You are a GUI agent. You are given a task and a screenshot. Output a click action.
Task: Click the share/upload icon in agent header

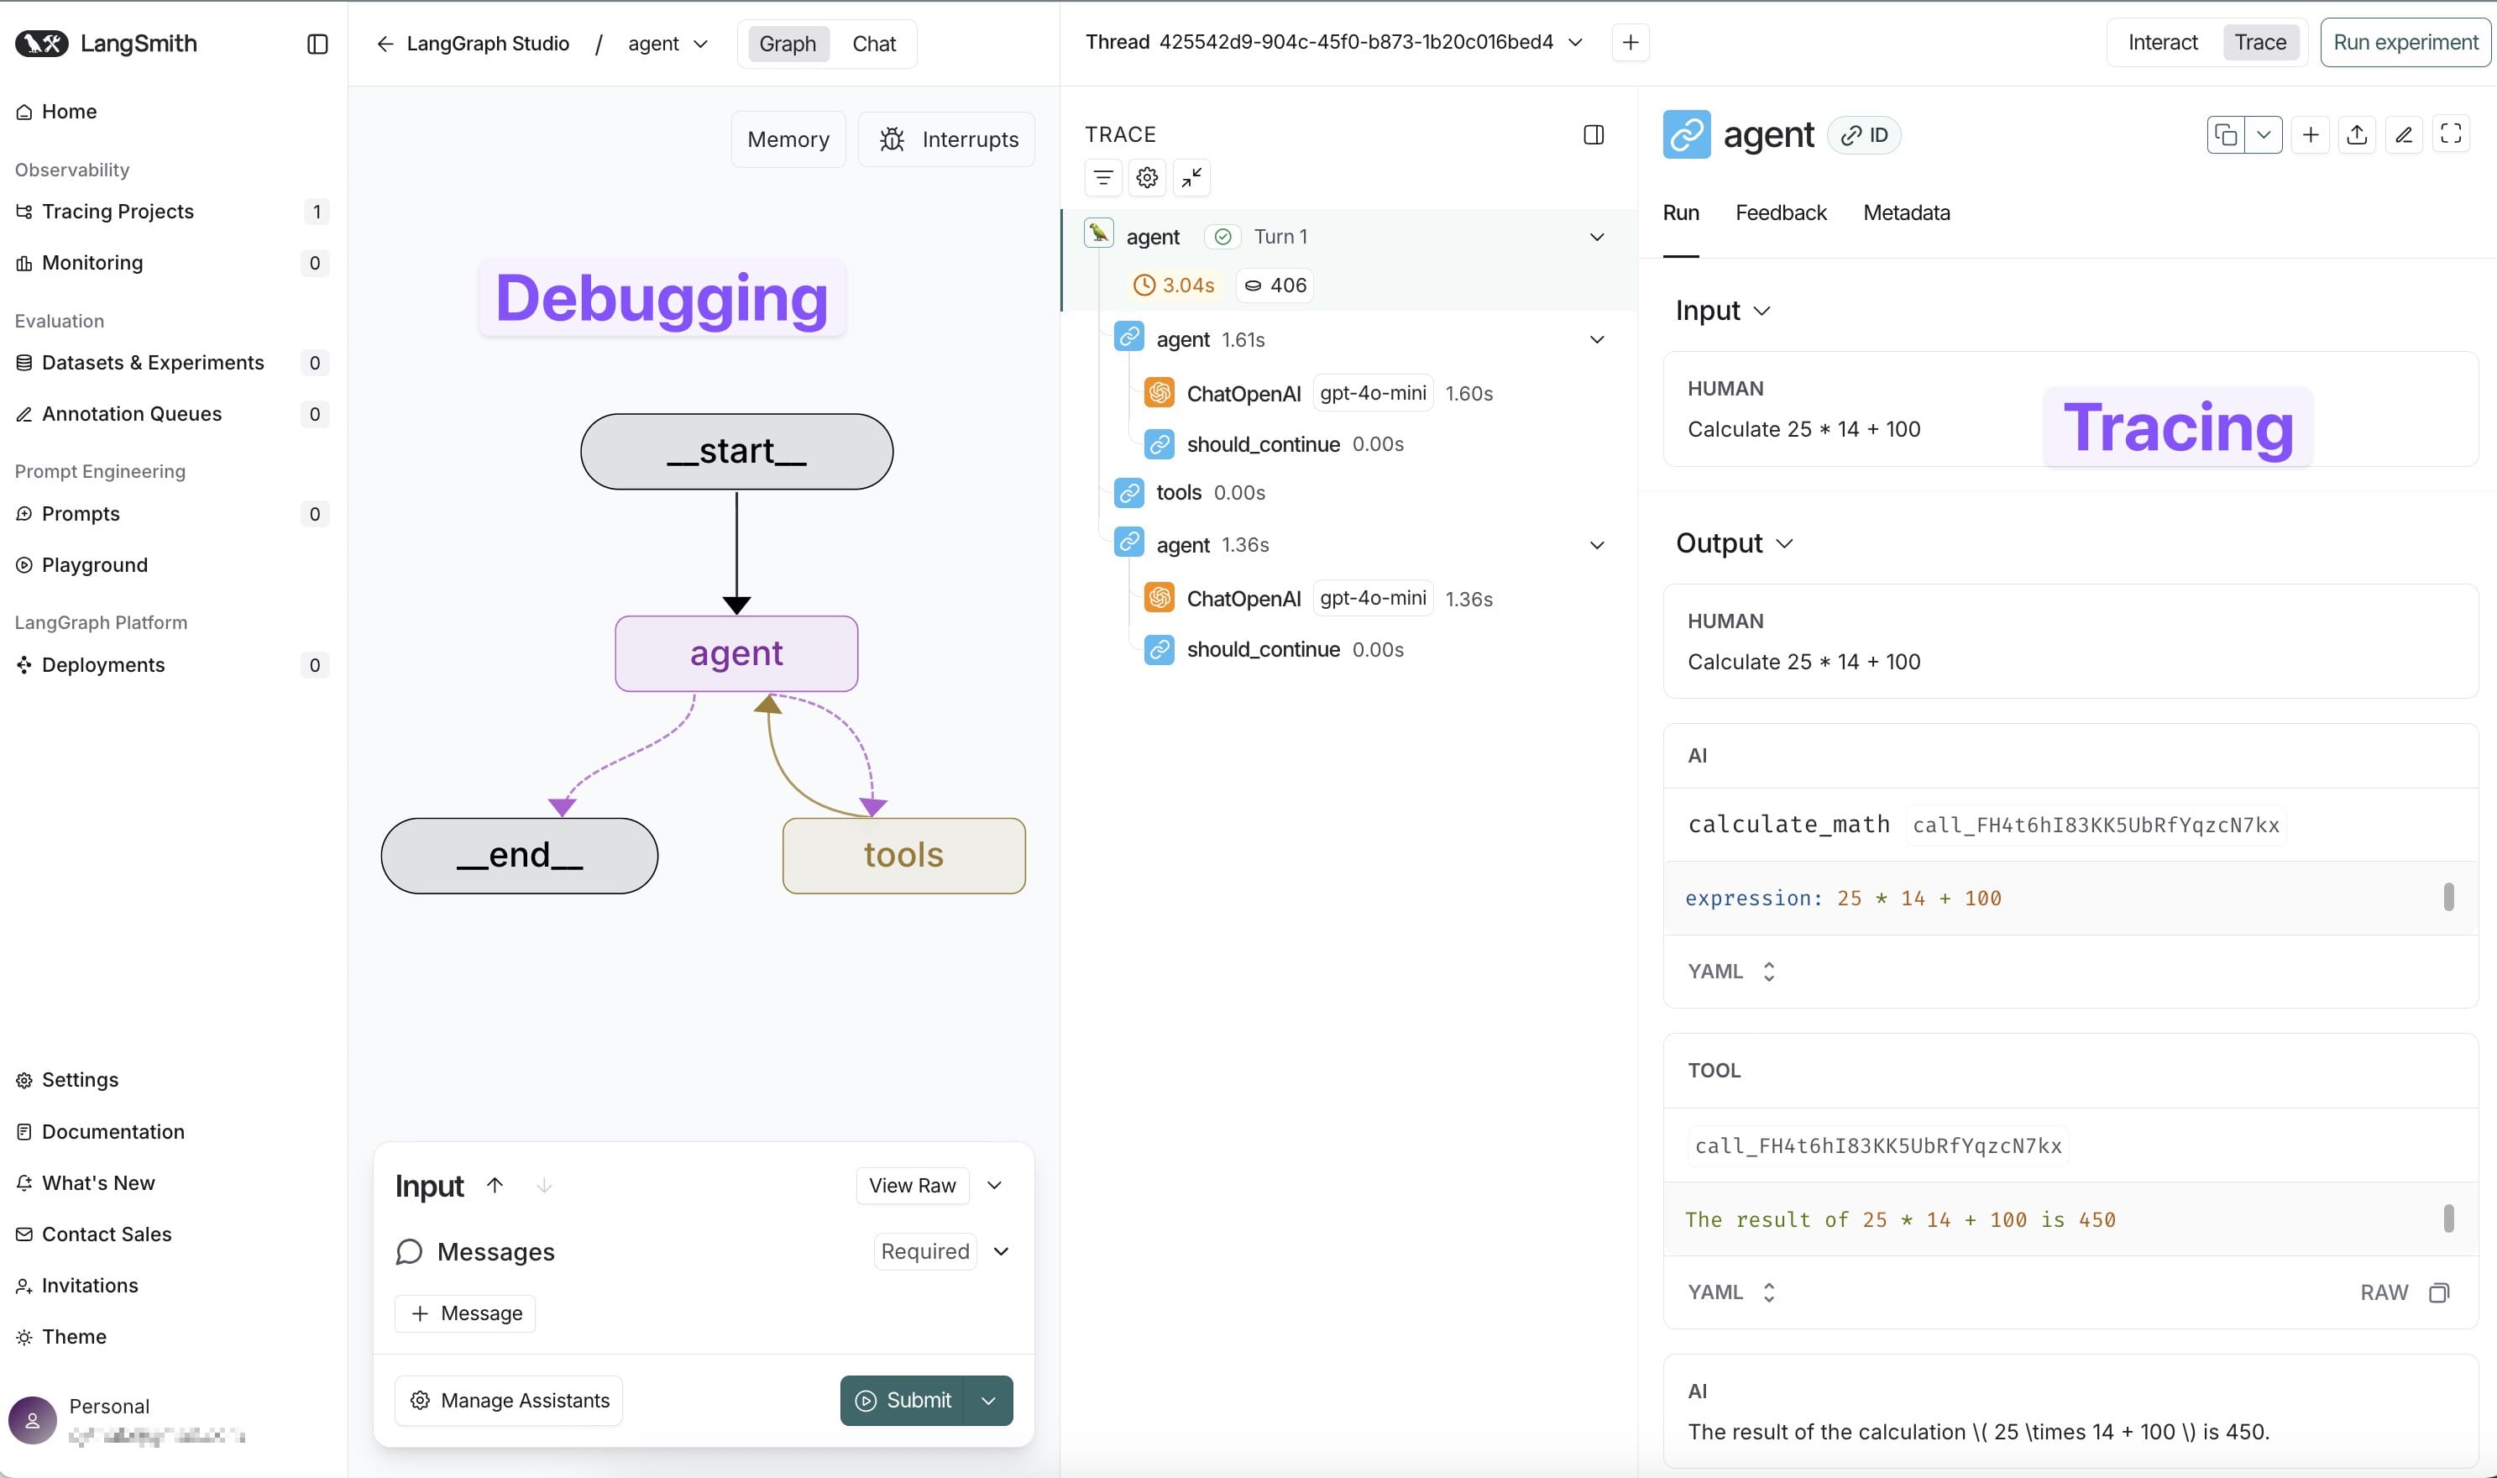click(x=2357, y=134)
